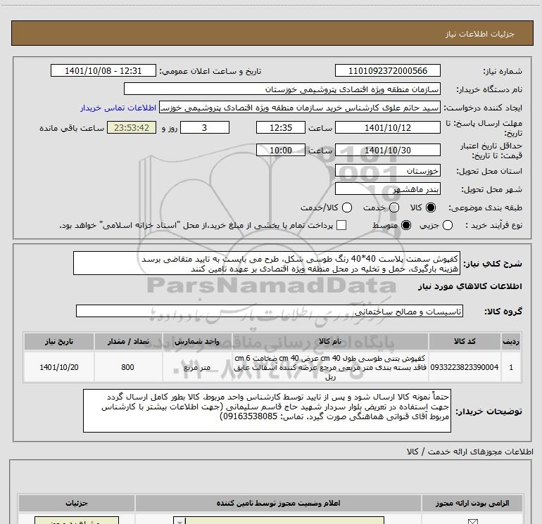Click row number 1 cell
This screenshot has width=542, height=524.
click(x=511, y=367)
